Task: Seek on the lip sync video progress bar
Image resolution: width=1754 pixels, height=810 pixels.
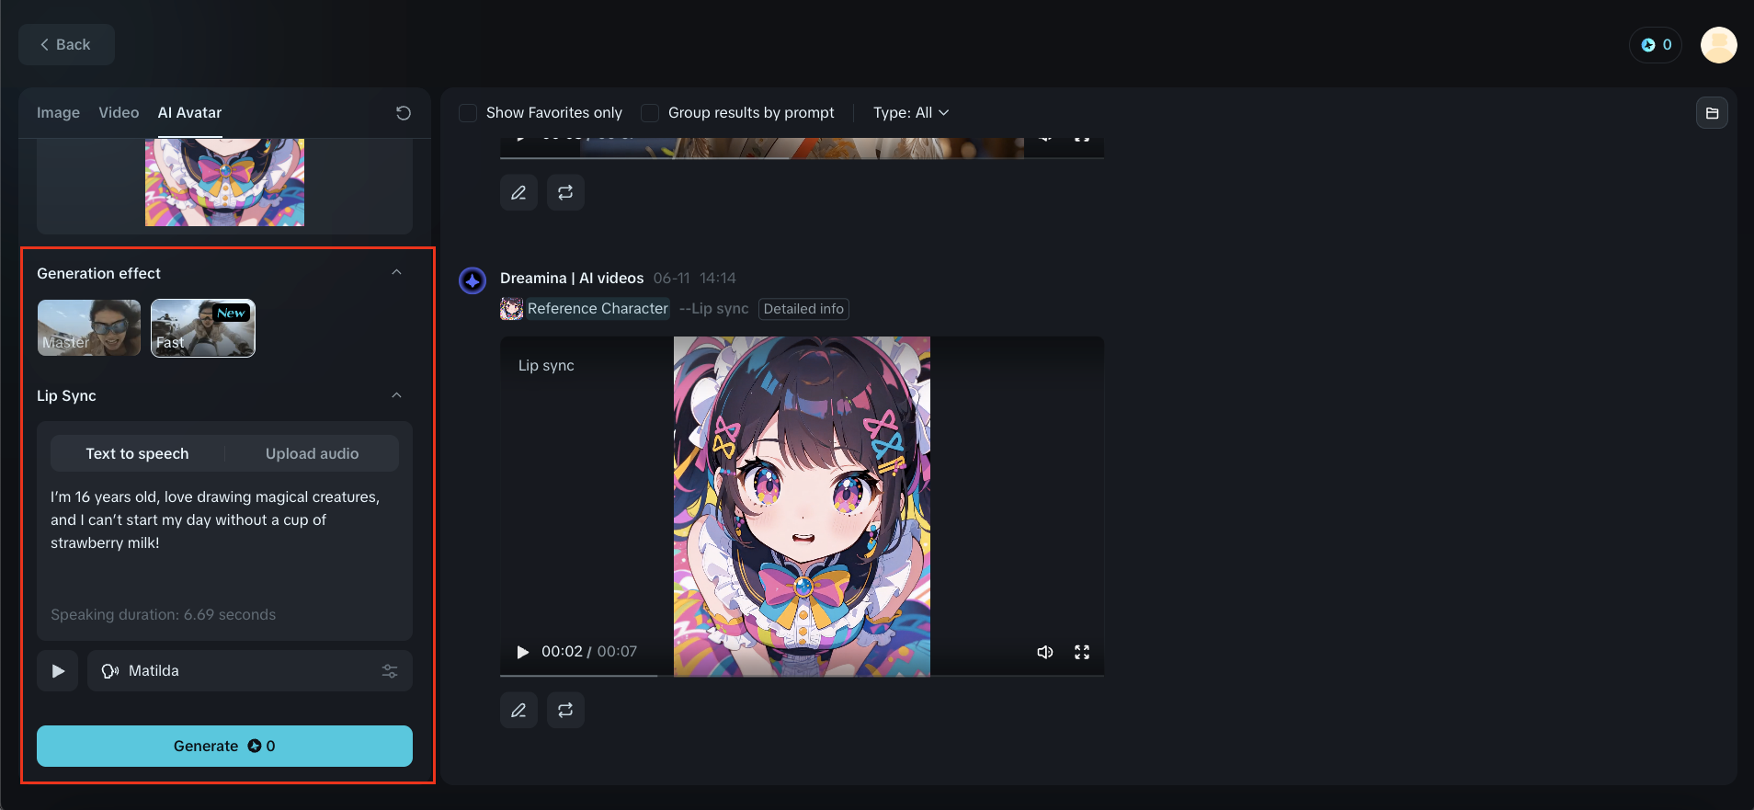Action: pos(802,676)
